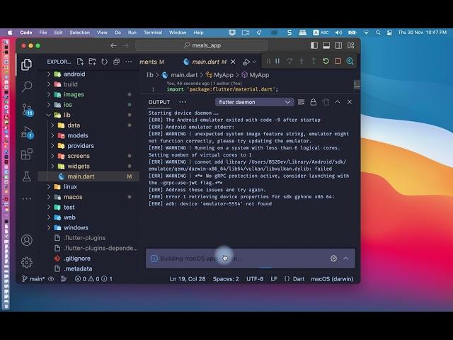Viewport: 453px width, 340px height.
Task: Click the New File icon in Explorer
Action: tap(80, 62)
